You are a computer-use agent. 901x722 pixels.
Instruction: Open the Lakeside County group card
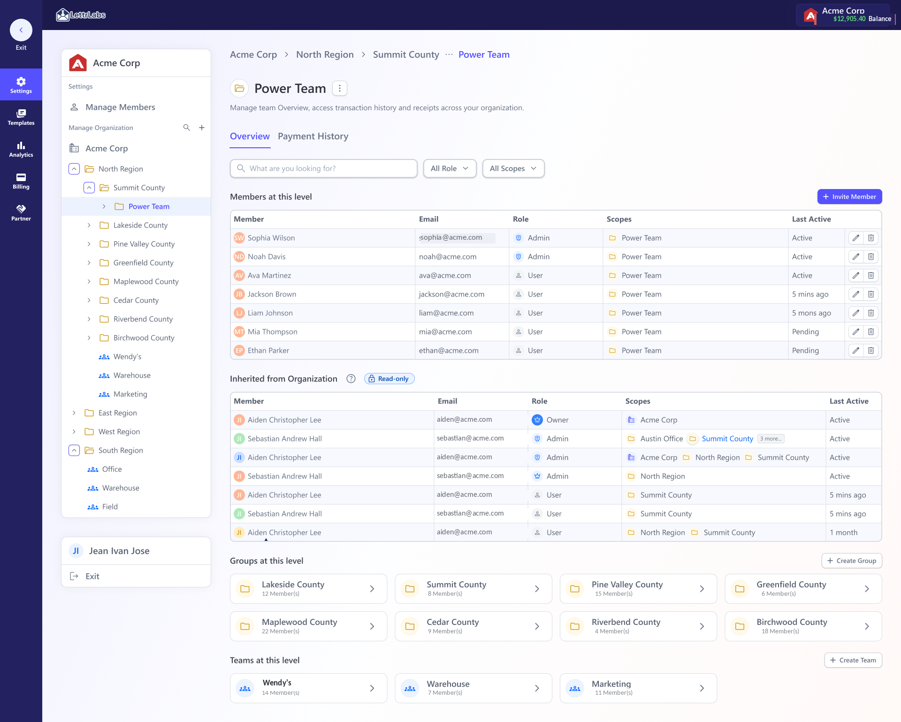pos(308,589)
